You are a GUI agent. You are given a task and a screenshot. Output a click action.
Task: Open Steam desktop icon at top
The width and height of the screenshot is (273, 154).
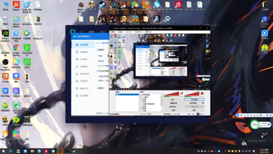click(x=102, y=5)
